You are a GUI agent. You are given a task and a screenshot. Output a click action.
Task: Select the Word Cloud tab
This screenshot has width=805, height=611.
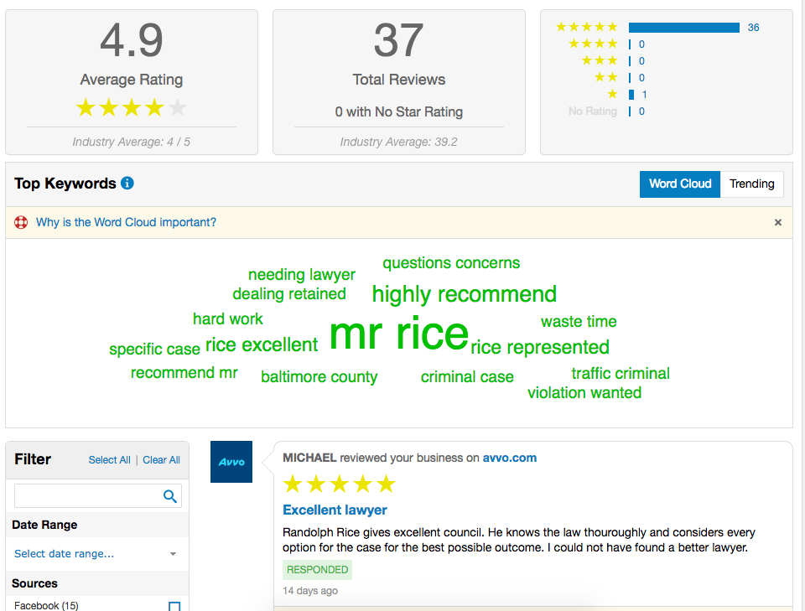pyautogui.click(x=680, y=184)
